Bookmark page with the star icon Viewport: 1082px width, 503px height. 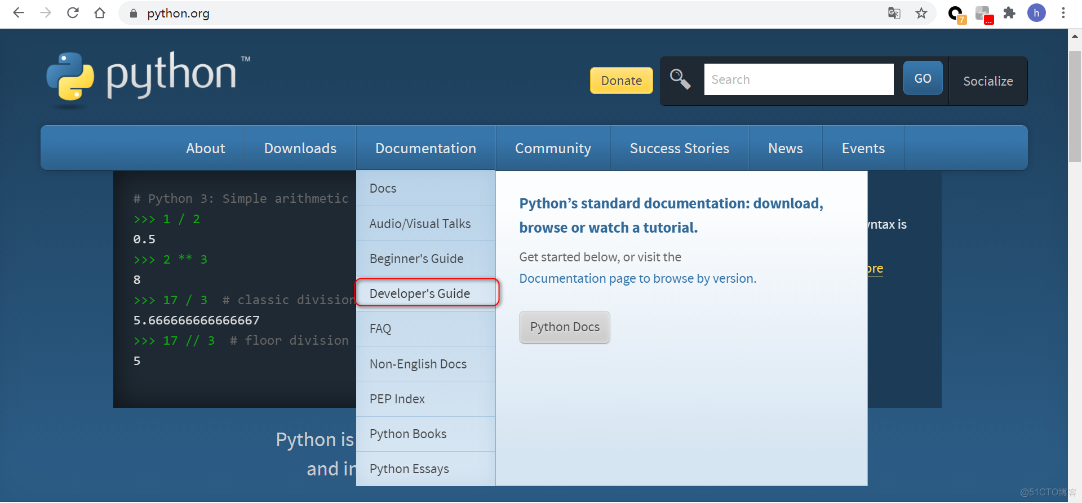(921, 13)
